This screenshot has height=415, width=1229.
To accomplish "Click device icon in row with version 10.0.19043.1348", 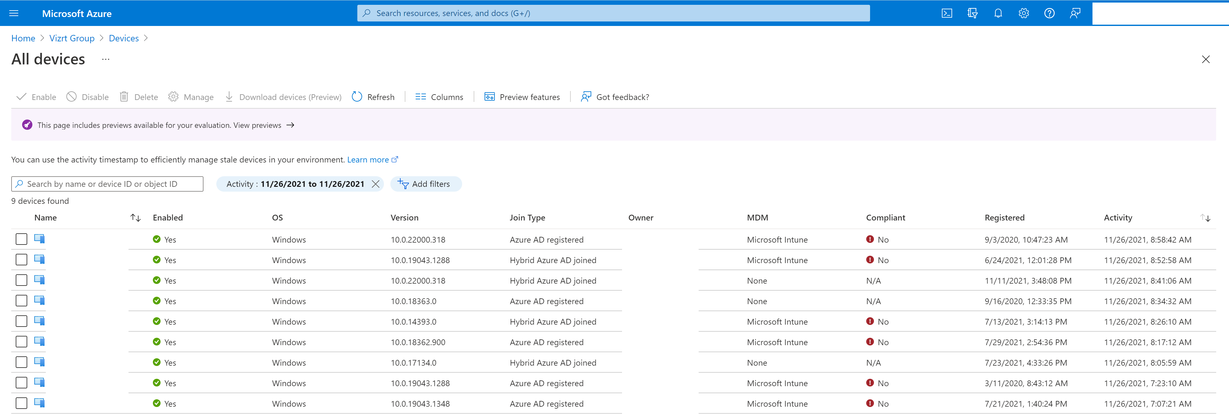I will point(40,403).
